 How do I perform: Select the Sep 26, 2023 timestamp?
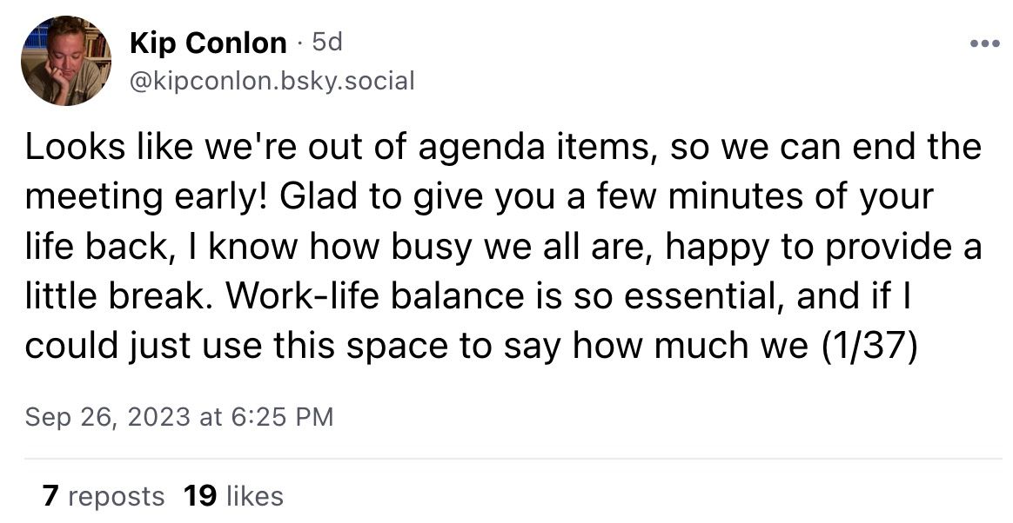tap(179, 416)
